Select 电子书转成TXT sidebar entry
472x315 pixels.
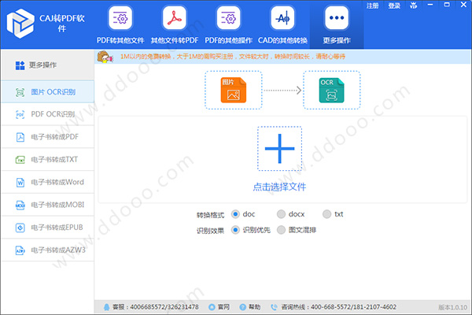click(47, 159)
